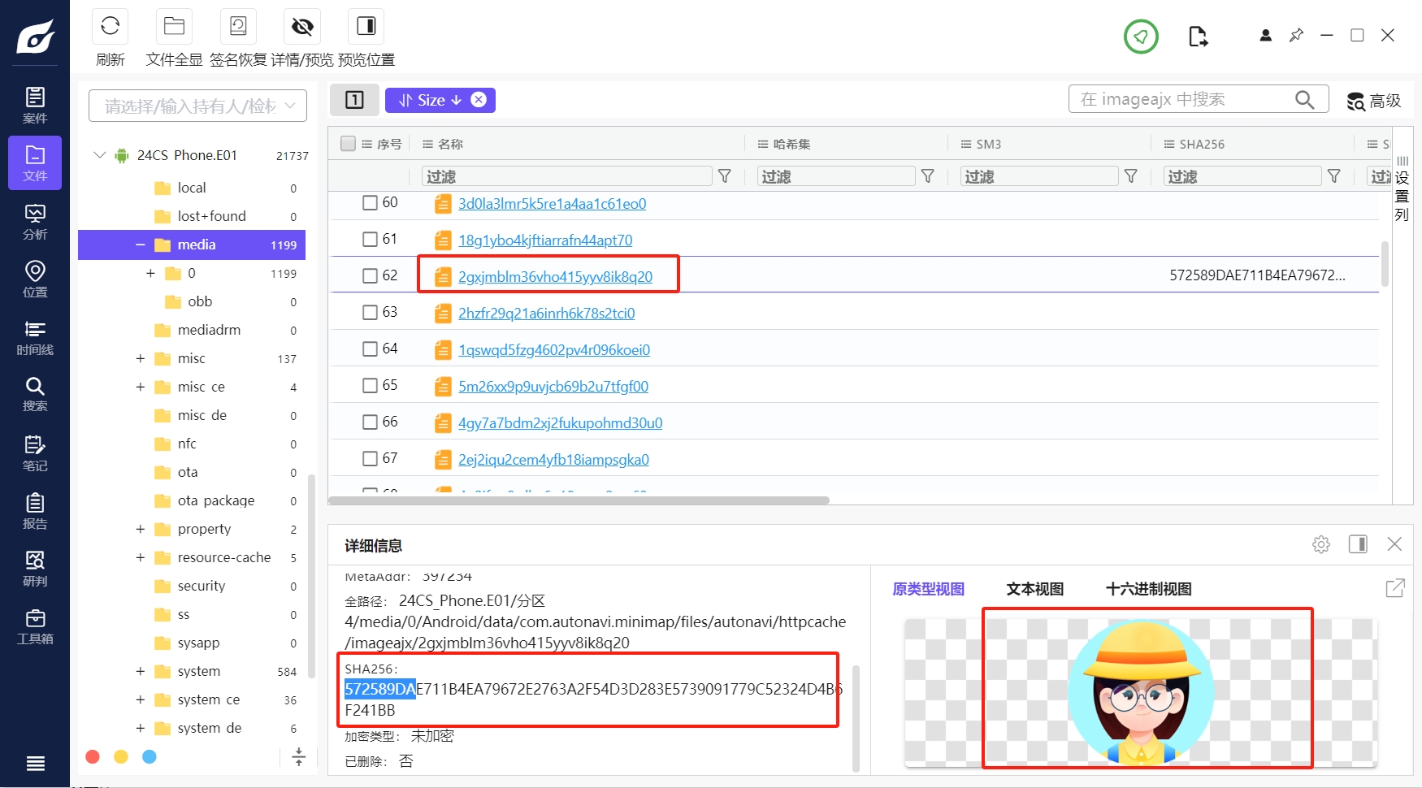This screenshot has height=788, width=1422.
Task: Switch to 文本视图 tab
Action: click(1034, 589)
